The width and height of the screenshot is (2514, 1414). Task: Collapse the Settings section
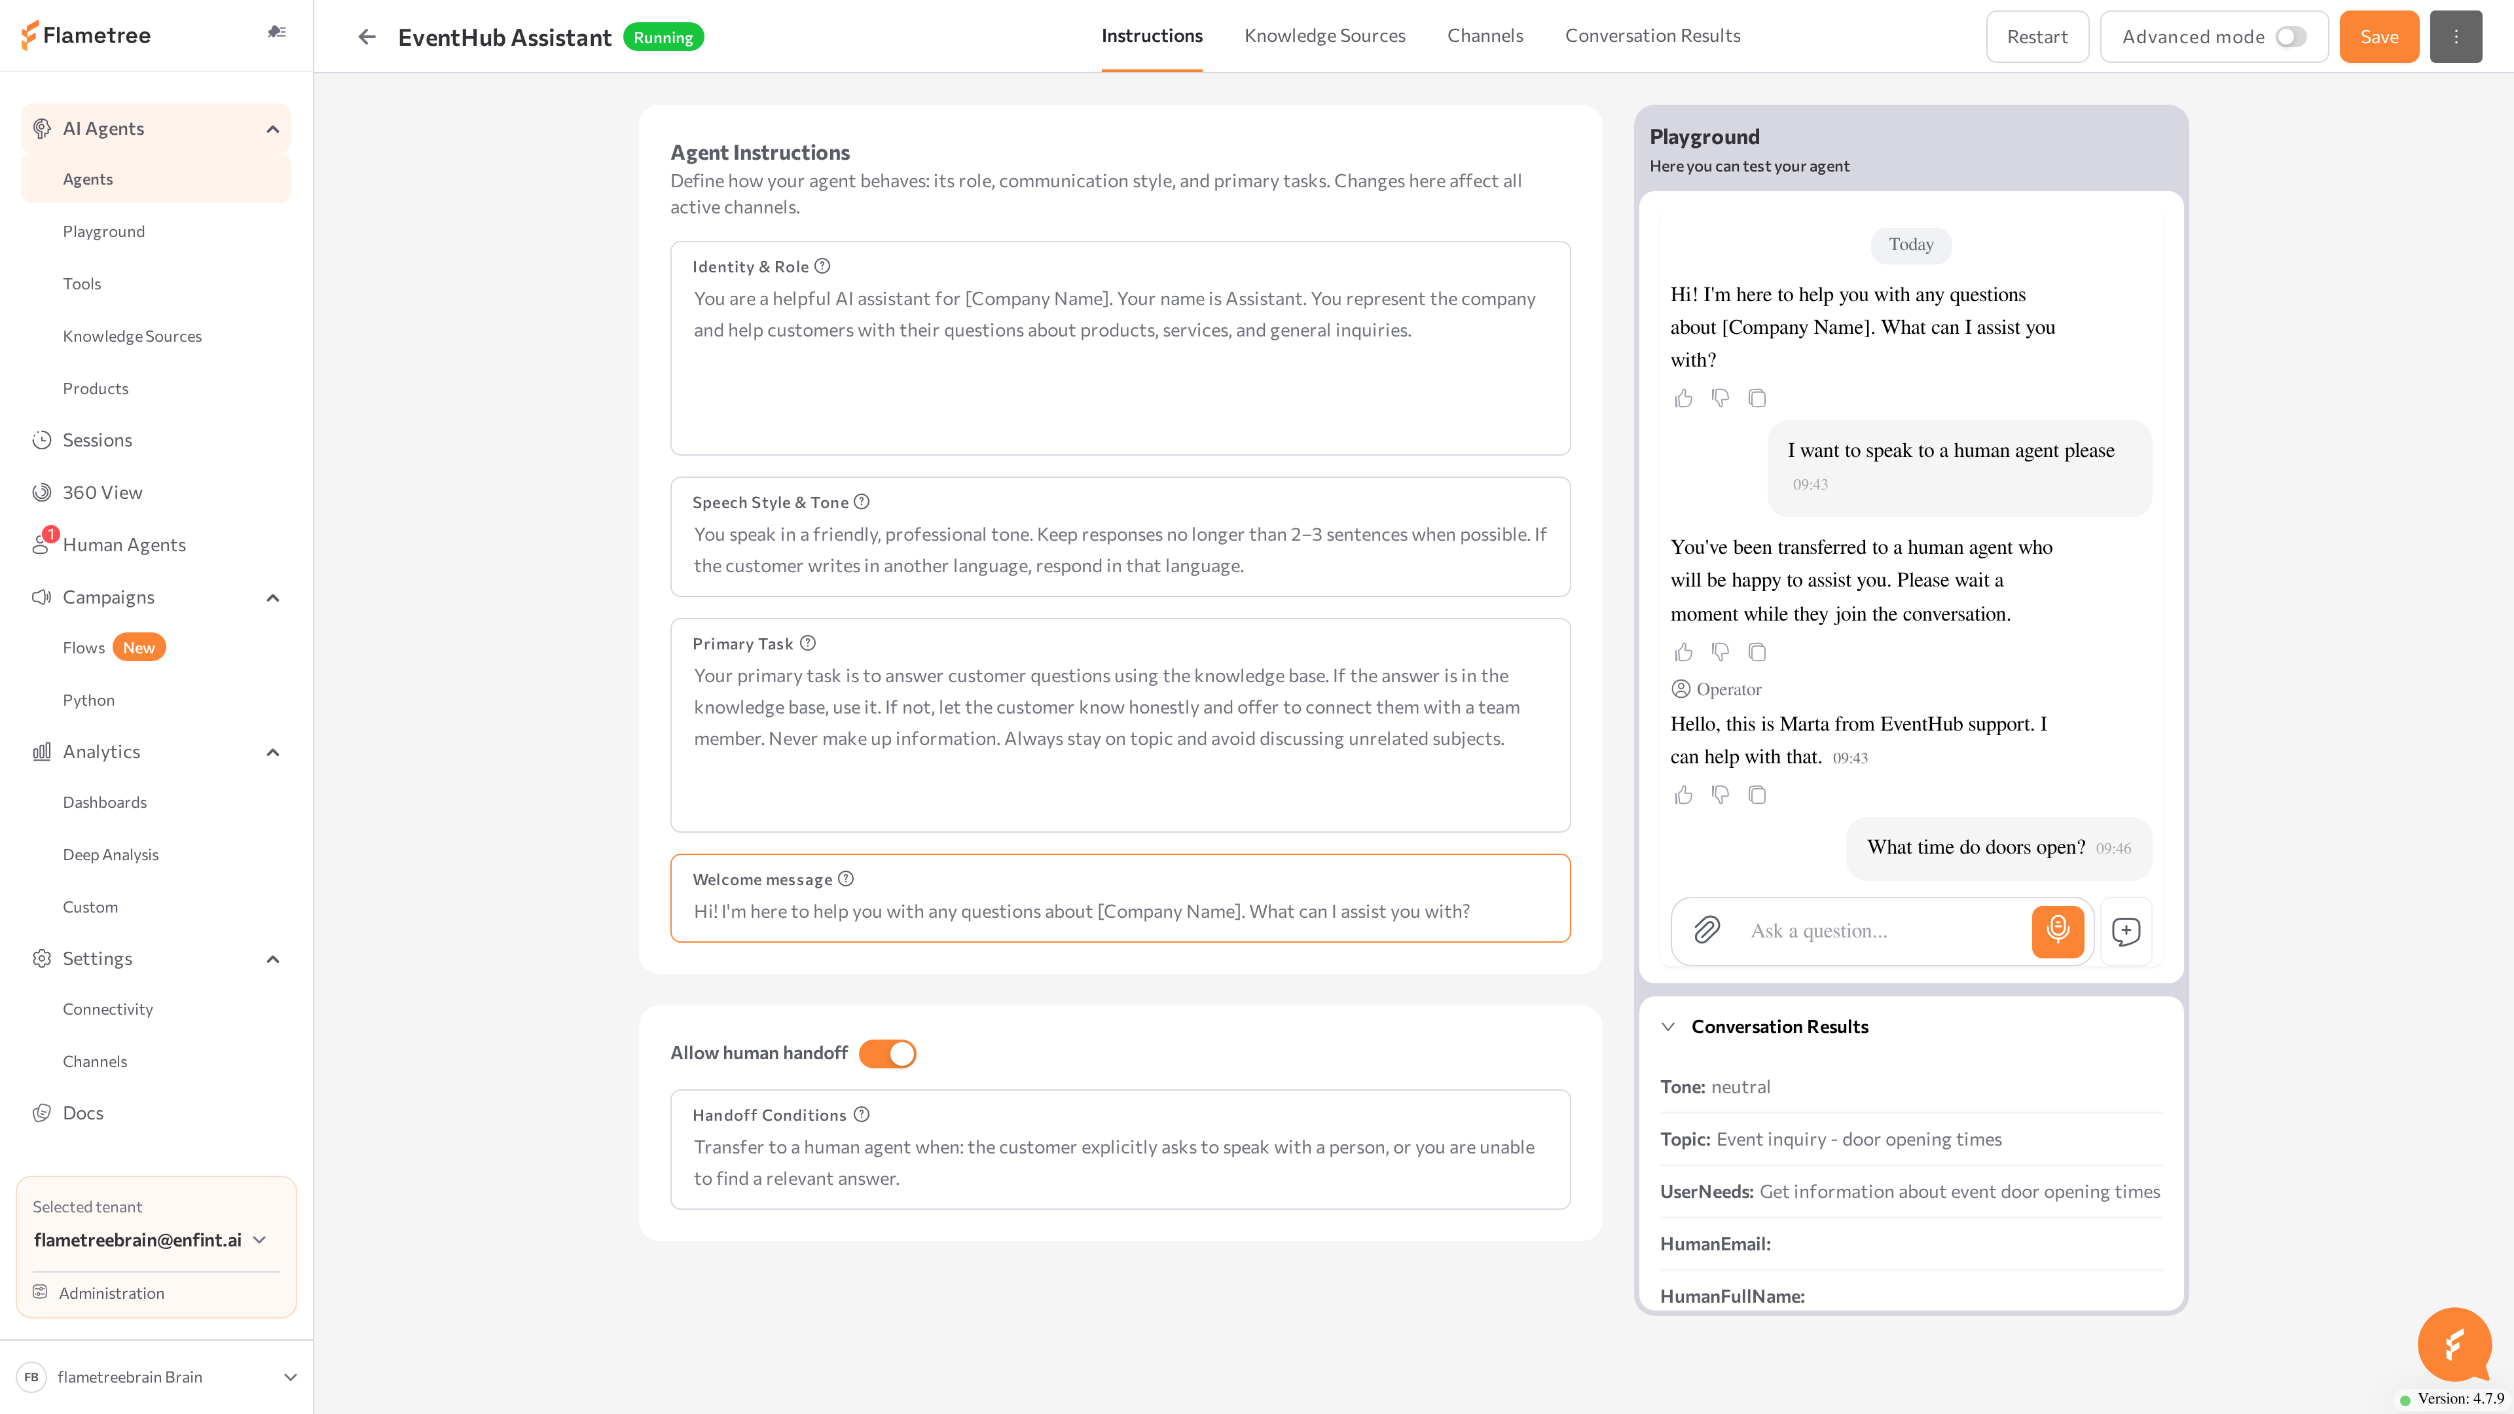click(x=272, y=958)
